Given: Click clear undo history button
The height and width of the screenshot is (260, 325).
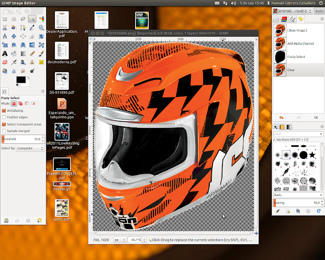Looking at the screenshot, I should pos(316,118).
